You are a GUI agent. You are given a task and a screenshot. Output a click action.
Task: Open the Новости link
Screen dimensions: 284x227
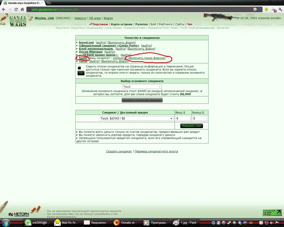[80, 18]
